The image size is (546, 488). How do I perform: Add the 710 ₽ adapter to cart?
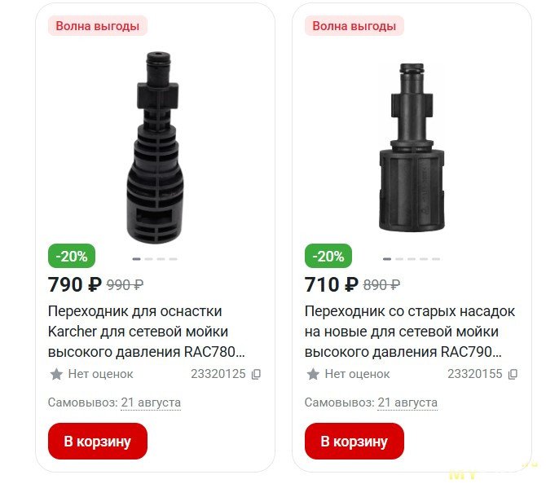coord(354,441)
